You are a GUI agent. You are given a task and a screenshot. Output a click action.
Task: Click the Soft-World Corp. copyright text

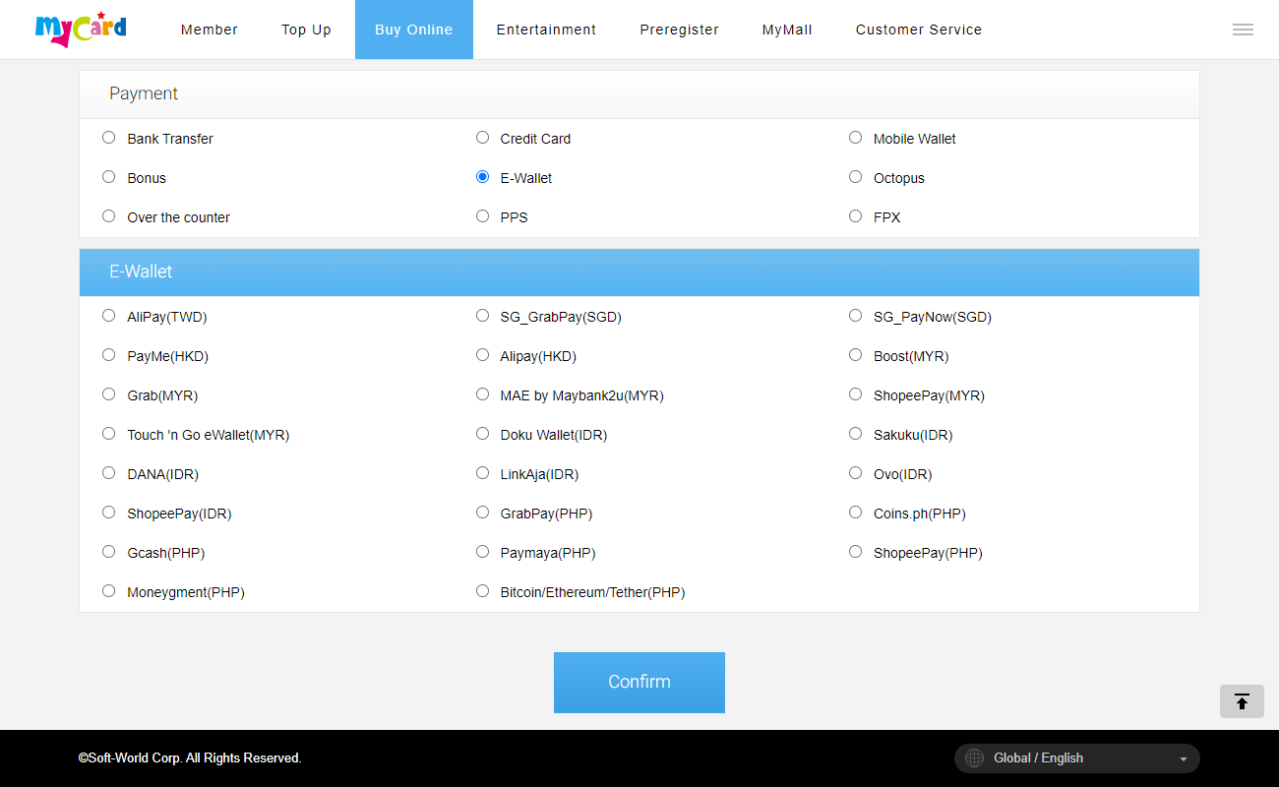(190, 758)
